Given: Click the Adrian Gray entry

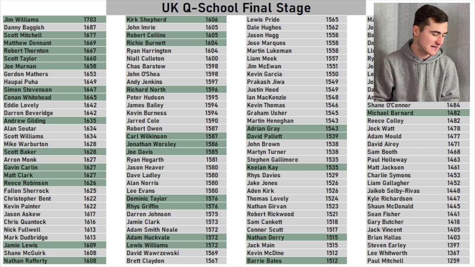Looking at the screenshot, I should pos(297,128).
